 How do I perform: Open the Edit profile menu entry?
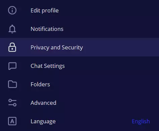click(45, 10)
